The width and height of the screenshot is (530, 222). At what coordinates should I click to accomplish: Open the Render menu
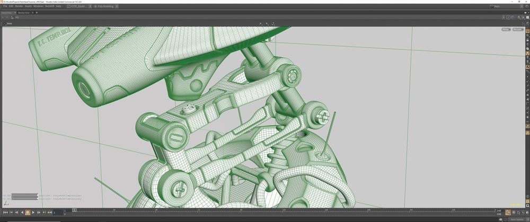19,6
